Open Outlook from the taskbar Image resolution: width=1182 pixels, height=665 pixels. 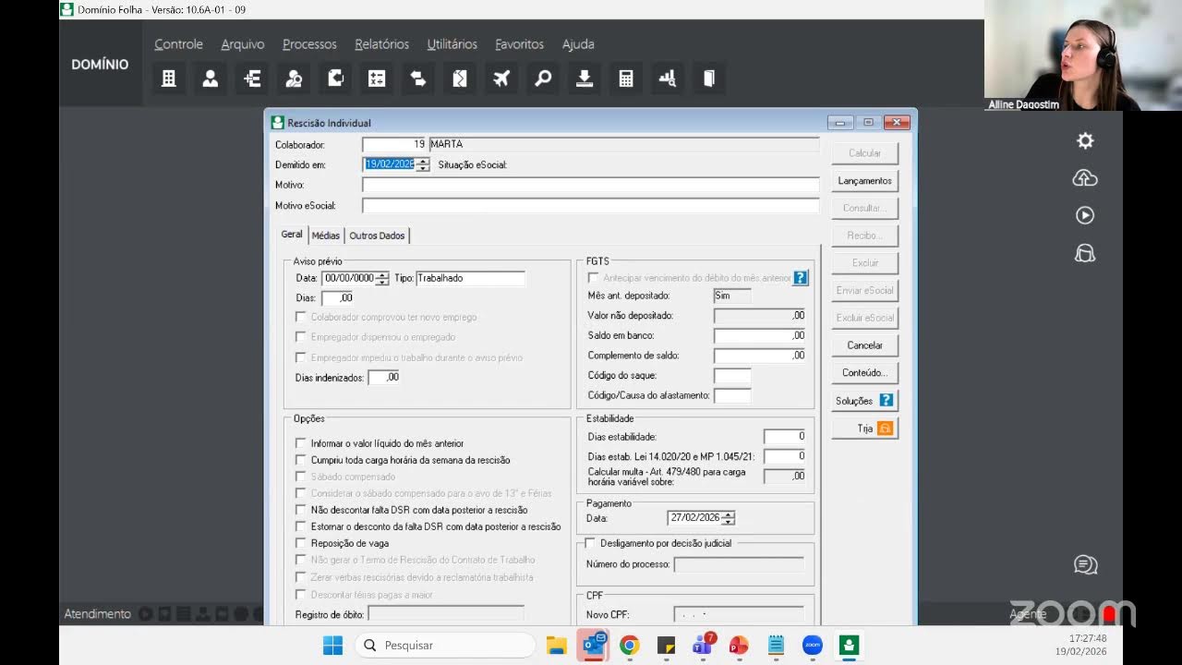(593, 646)
